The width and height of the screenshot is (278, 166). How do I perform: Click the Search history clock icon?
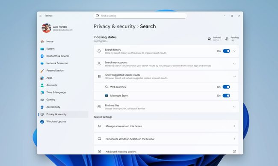[x=99, y=51]
